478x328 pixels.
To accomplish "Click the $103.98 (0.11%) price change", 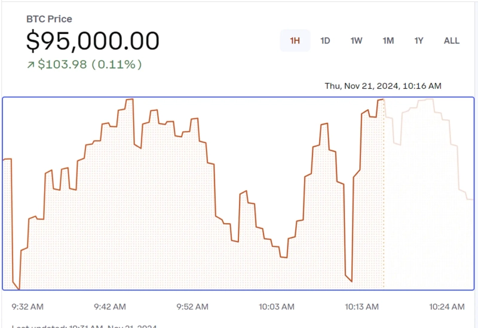I will [x=90, y=64].
